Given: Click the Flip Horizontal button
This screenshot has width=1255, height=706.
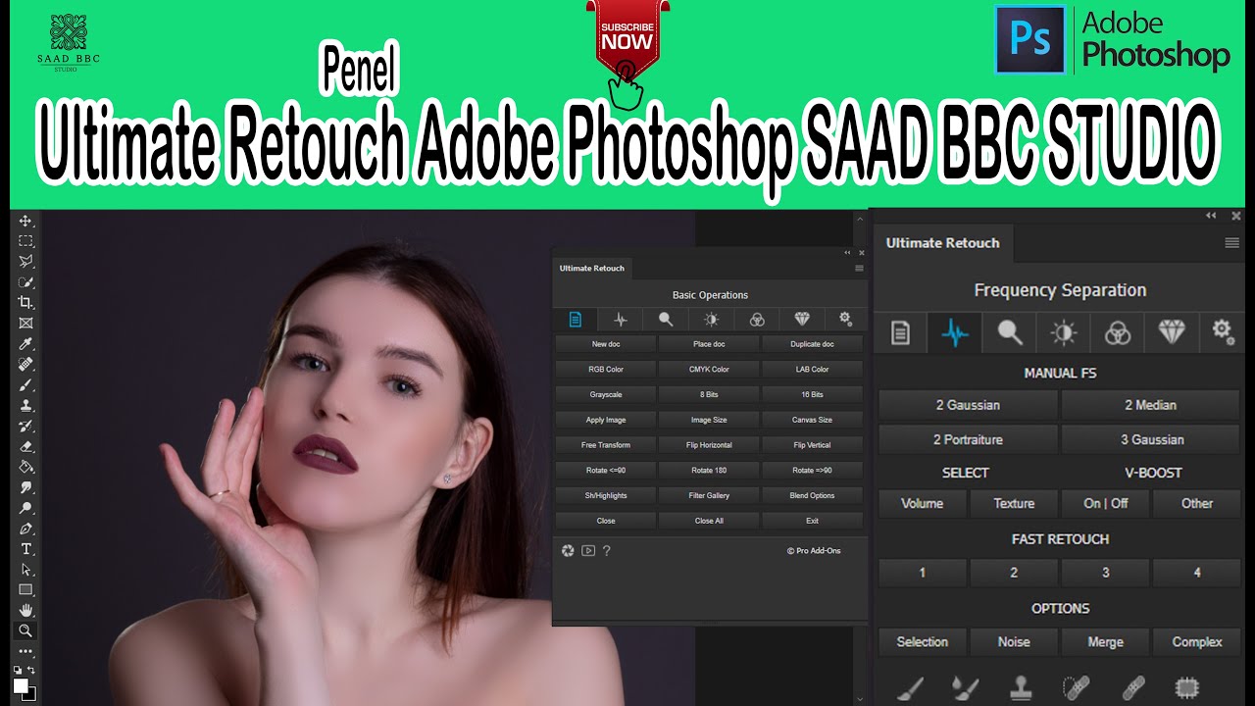Looking at the screenshot, I should [x=709, y=445].
